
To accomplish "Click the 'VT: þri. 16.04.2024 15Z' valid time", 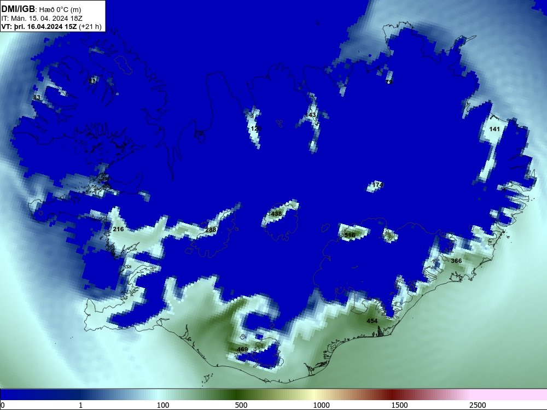I will point(39,26).
